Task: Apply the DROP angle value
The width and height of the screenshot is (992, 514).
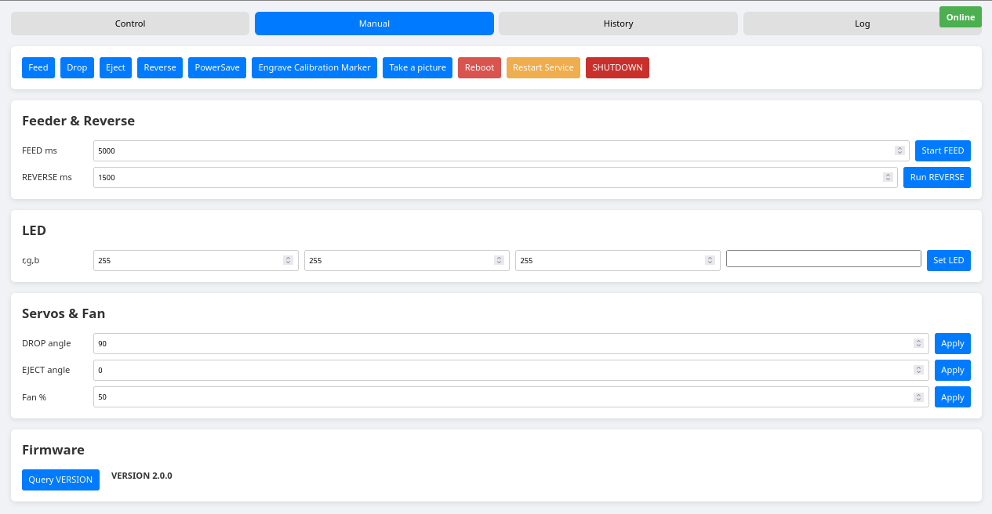Action: [952, 343]
